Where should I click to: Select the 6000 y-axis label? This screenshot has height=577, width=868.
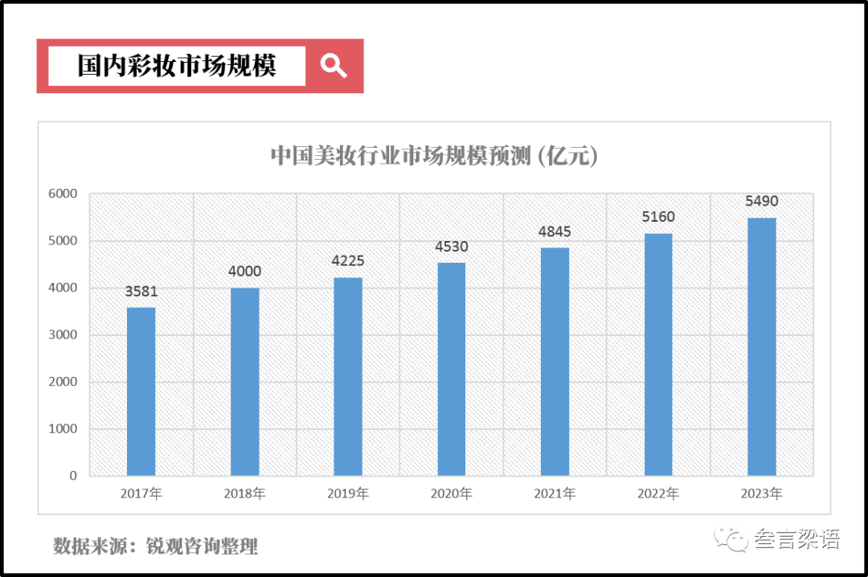pyautogui.click(x=63, y=194)
